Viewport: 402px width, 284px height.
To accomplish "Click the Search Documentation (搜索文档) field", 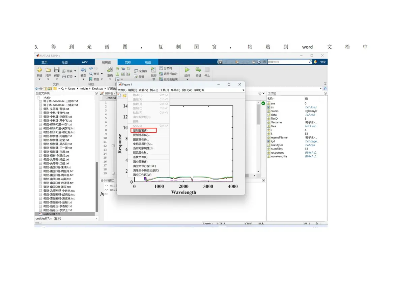I will (288, 62).
